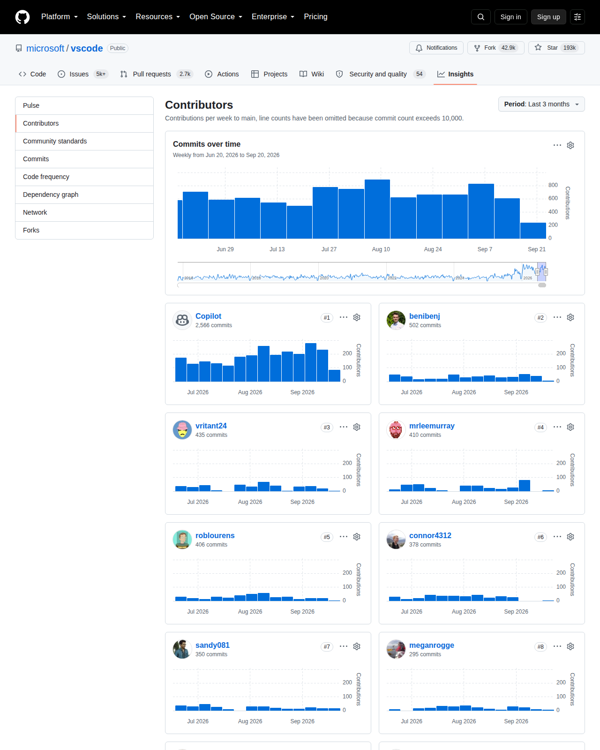Open the three-dot menu on Commits over time
This screenshot has height=750, width=600.
pos(557,145)
